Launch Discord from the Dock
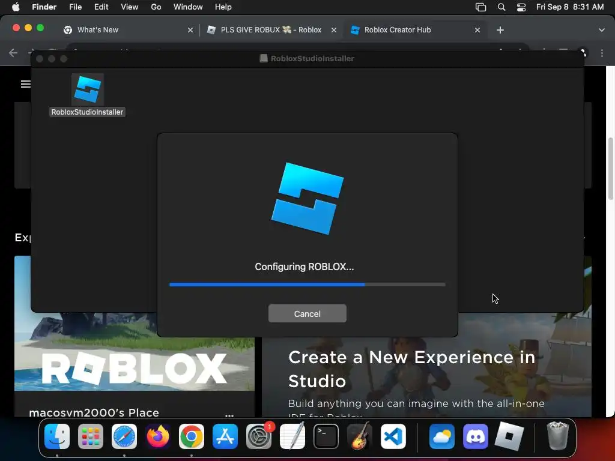This screenshot has height=461, width=615. tap(476, 436)
